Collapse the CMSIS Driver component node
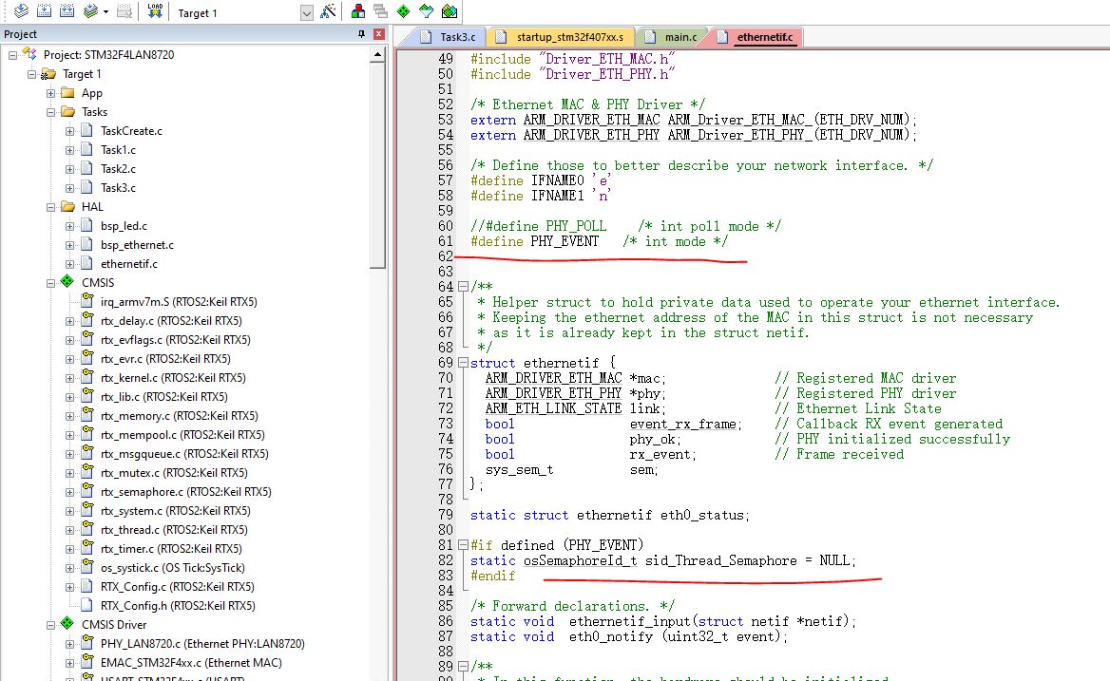Viewport: 1110px width, 681px height. click(50, 624)
